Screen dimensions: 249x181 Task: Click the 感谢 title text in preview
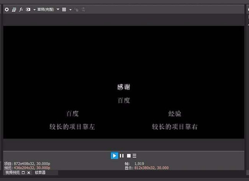[124, 87]
